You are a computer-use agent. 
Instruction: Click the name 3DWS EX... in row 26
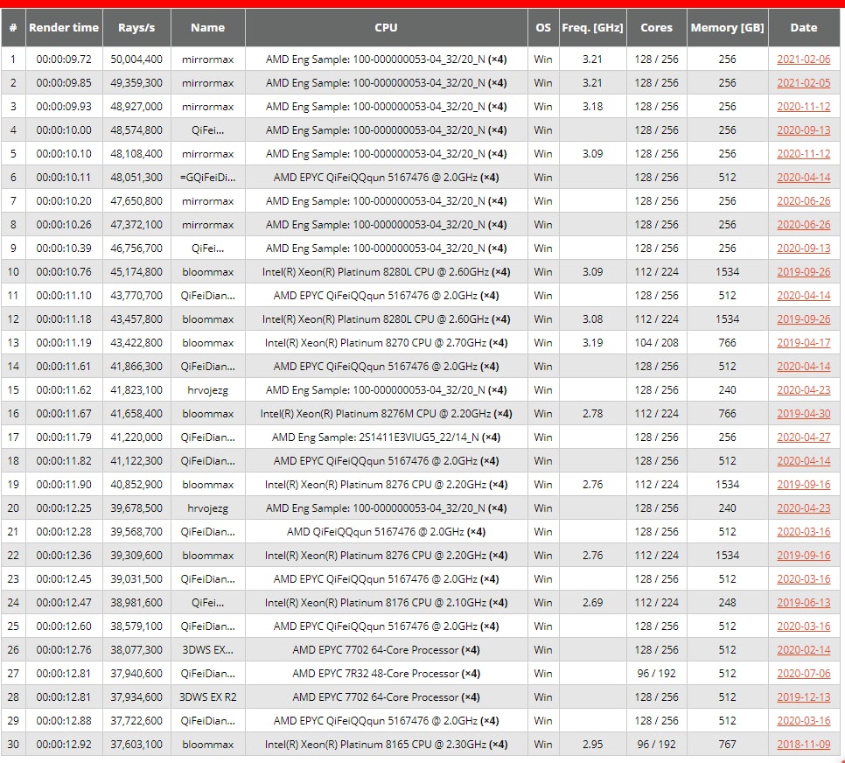(x=208, y=650)
